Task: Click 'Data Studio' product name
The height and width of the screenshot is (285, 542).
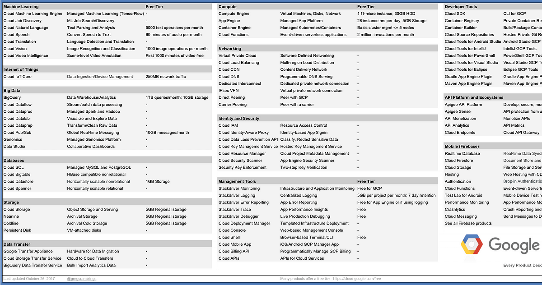Action: pos(14,147)
